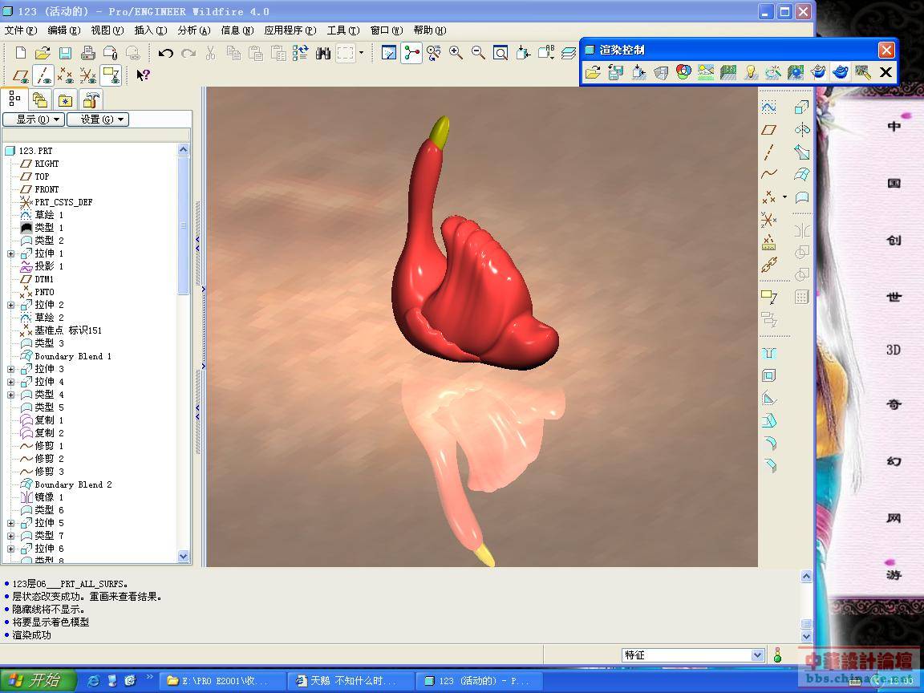Select Boundary Blend 1 in the model tree
This screenshot has height=693, width=924.
(x=72, y=356)
